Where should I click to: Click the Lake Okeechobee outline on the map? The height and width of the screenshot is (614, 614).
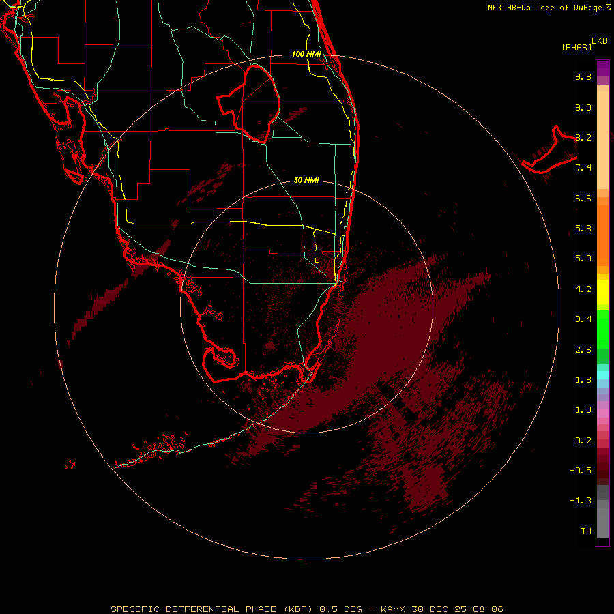tap(248, 104)
